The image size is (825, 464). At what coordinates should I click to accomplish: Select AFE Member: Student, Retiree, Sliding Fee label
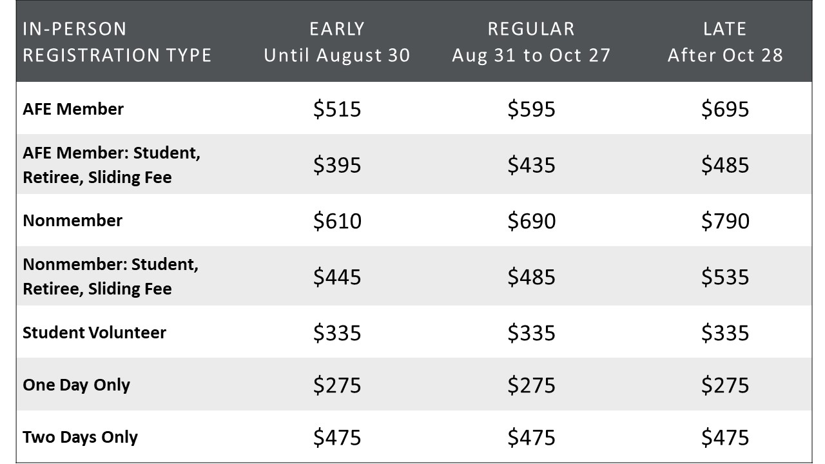(x=112, y=165)
